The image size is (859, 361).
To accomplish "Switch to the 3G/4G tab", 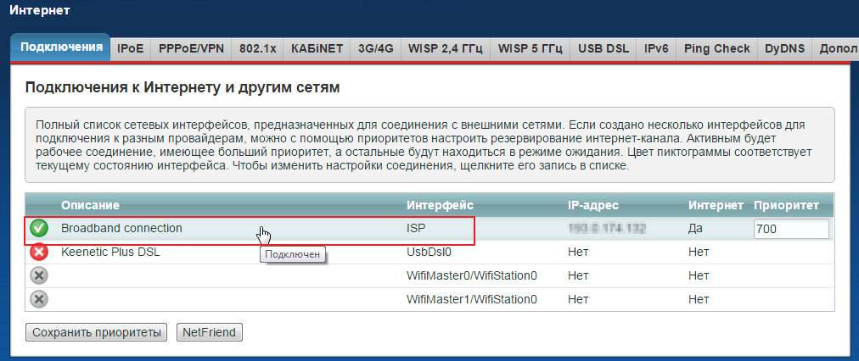I will [376, 48].
